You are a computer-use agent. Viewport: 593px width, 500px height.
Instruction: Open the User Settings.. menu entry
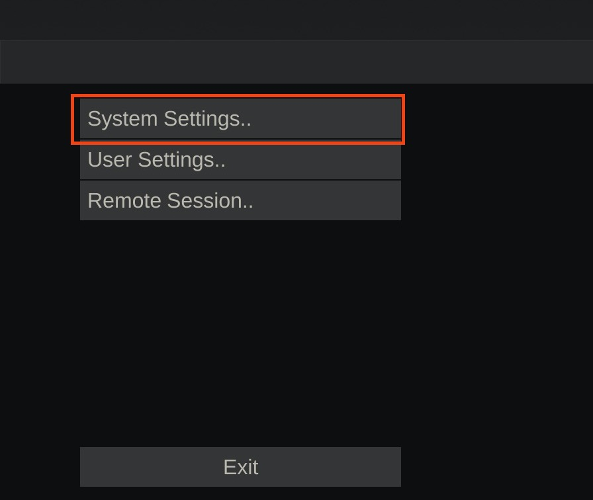(240, 159)
